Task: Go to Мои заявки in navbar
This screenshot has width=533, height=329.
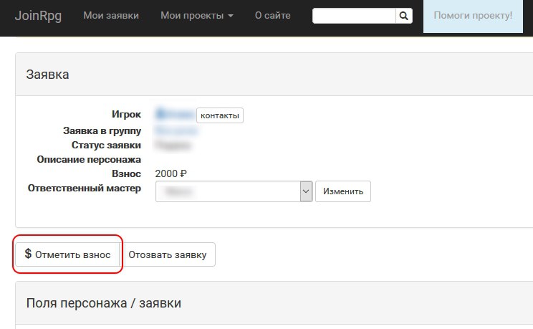Action: [111, 16]
